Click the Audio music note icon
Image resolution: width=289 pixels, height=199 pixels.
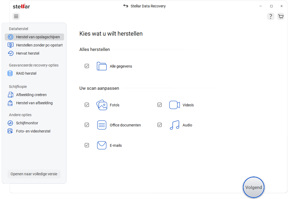tap(175, 125)
